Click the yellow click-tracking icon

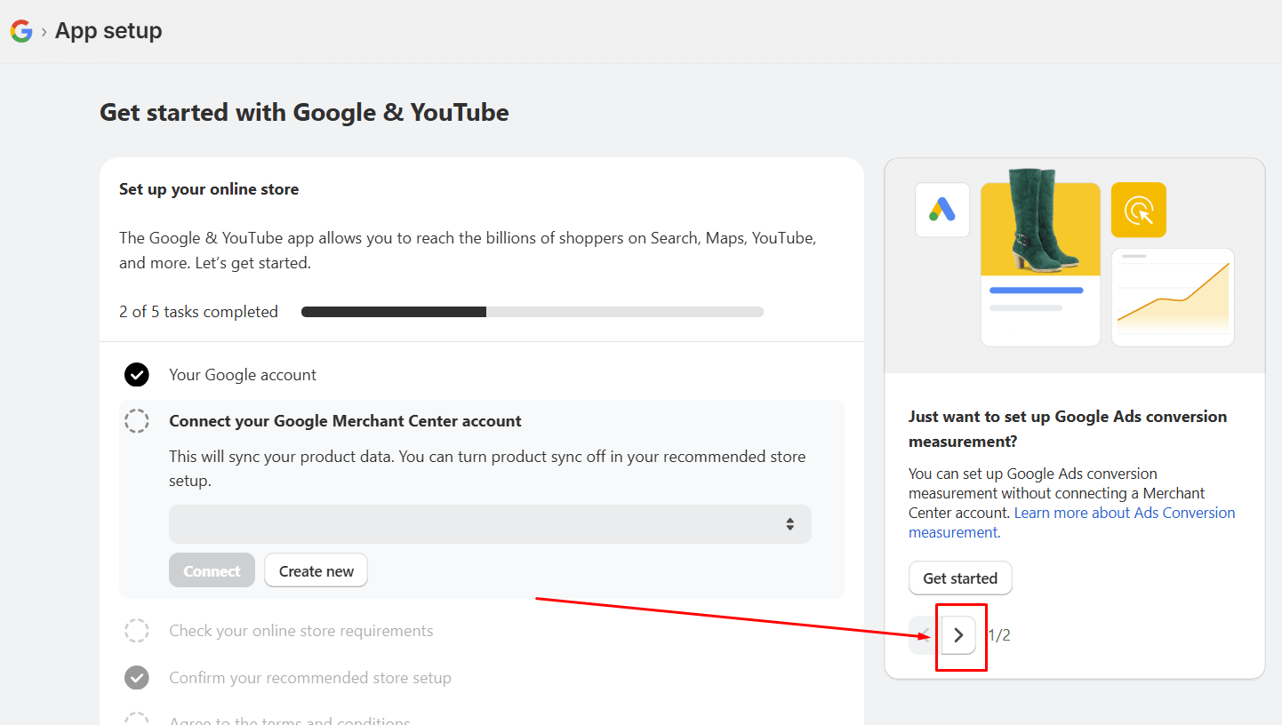[x=1139, y=210]
